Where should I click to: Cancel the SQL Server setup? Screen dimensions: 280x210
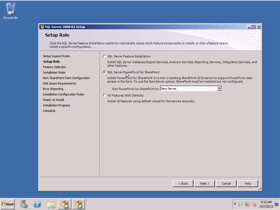[226, 184]
